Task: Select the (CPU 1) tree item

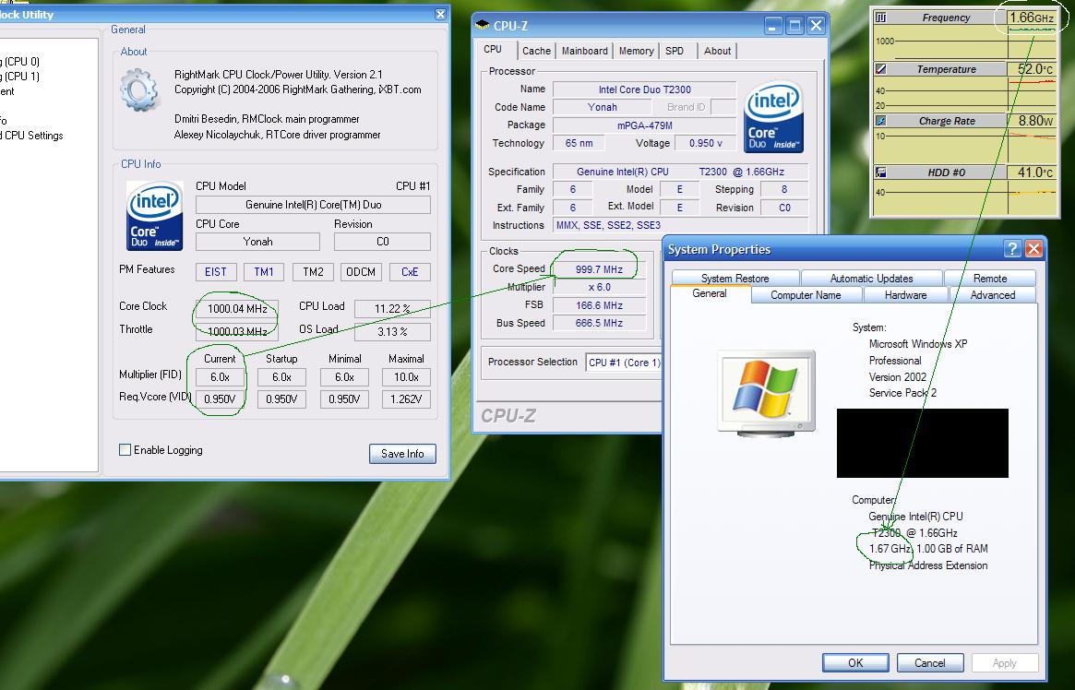Action: click(20, 76)
